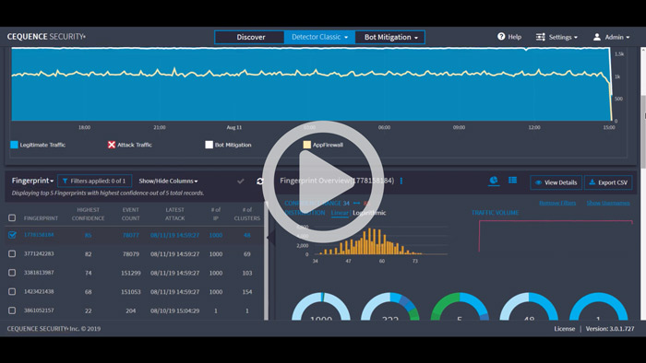Expand the Fingerprint dropdown
The width and height of the screenshot is (646, 363).
coord(32,181)
